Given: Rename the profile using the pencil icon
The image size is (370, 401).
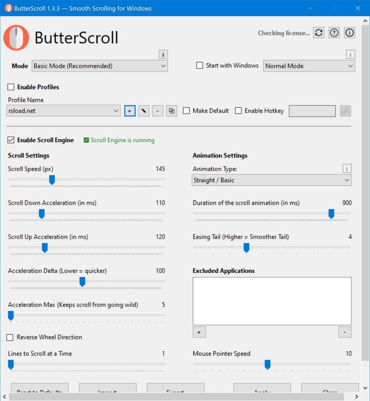Looking at the screenshot, I should 143,111.
